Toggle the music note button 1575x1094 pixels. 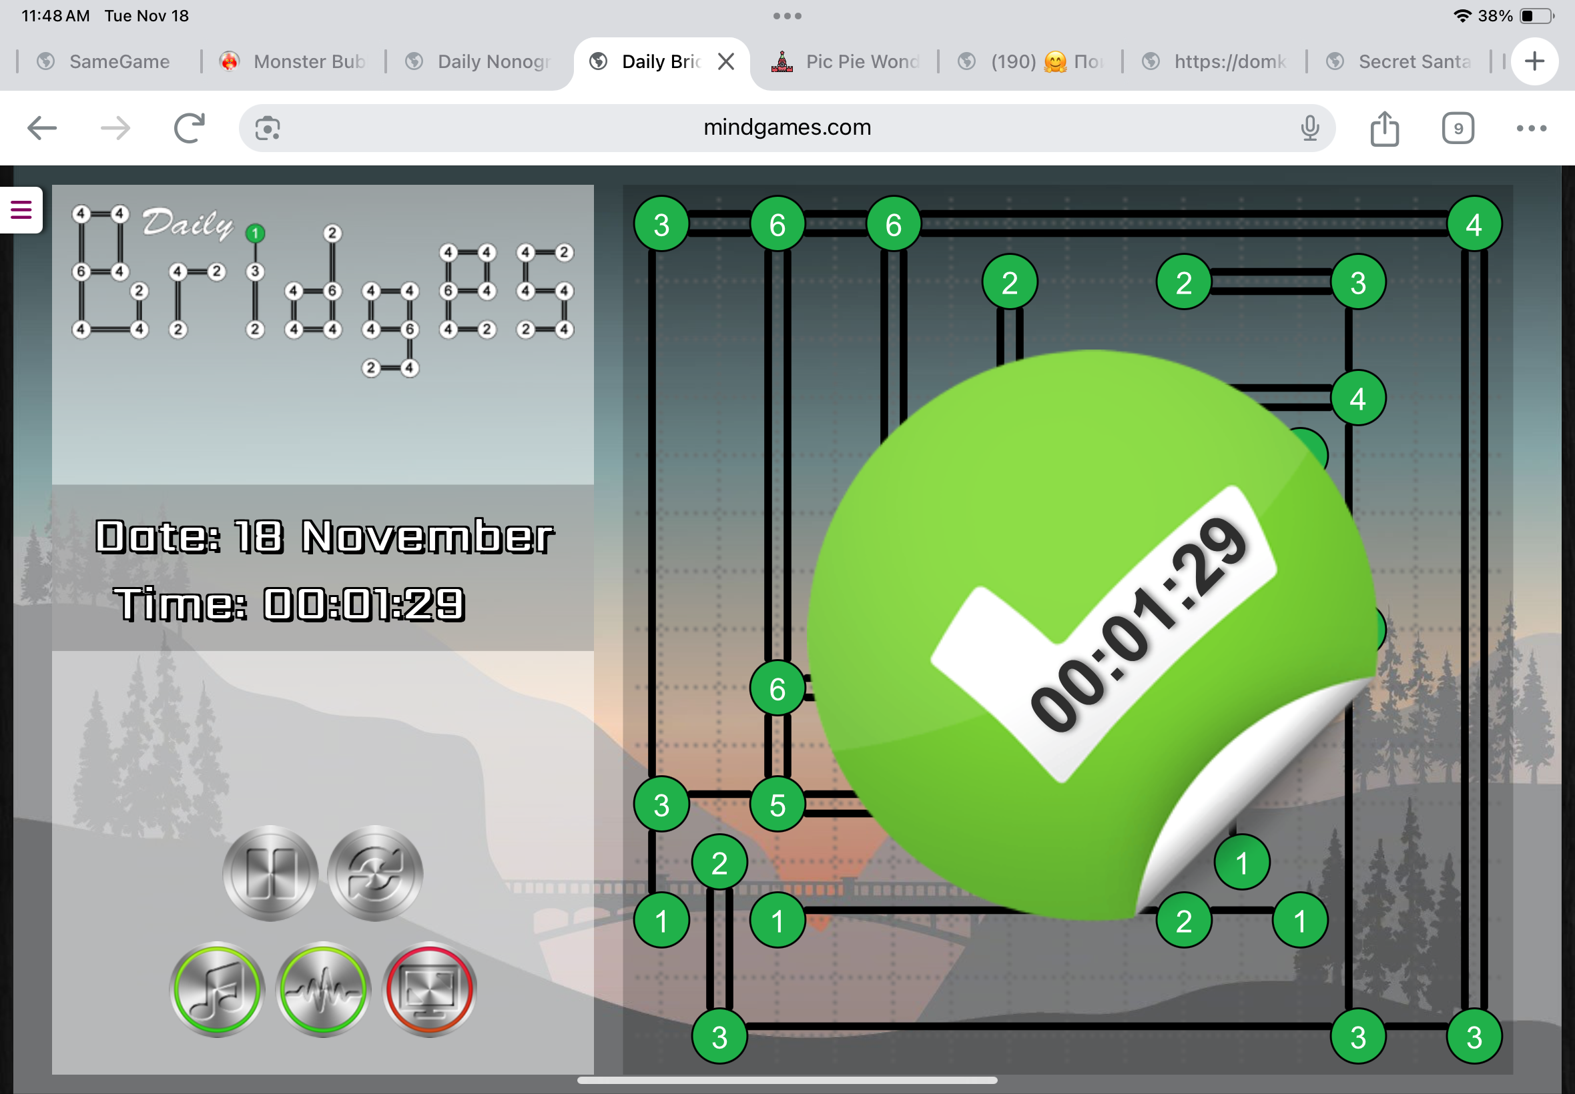217,989
